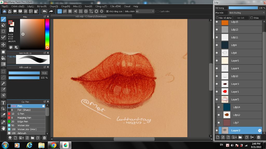Choose the Text tool

click(3, 103)
